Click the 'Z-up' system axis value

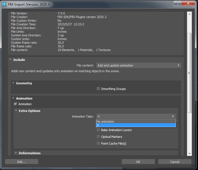click(61, 35)
